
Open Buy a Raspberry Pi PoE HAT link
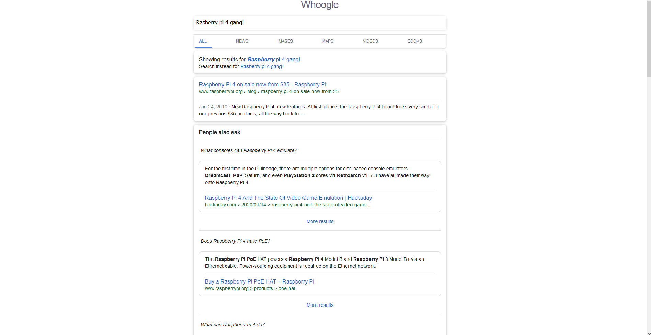[x=259, y=282]
